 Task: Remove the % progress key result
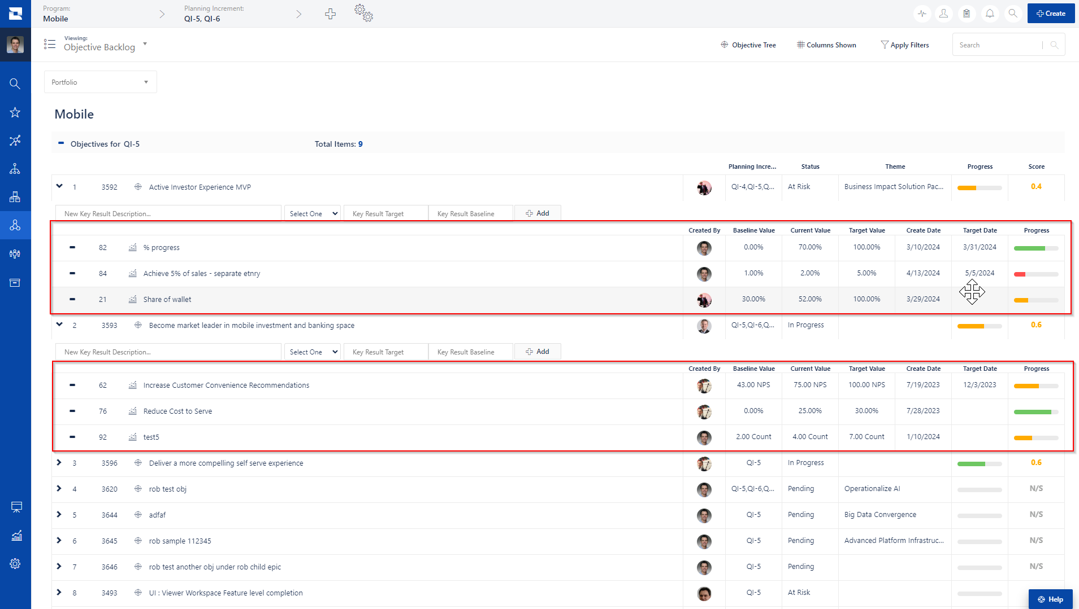pyautogui.click(x=72, y=247)
